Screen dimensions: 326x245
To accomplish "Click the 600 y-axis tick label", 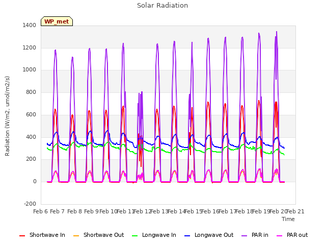I will (x=31, y=114).
